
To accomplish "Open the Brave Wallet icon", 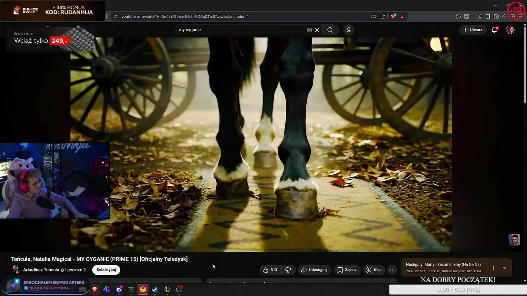I will point(496,16).
